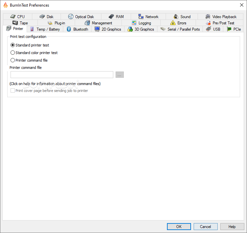Open the Disk tab
Viewport: 247px width, 233px height.
tap(46, 16)
